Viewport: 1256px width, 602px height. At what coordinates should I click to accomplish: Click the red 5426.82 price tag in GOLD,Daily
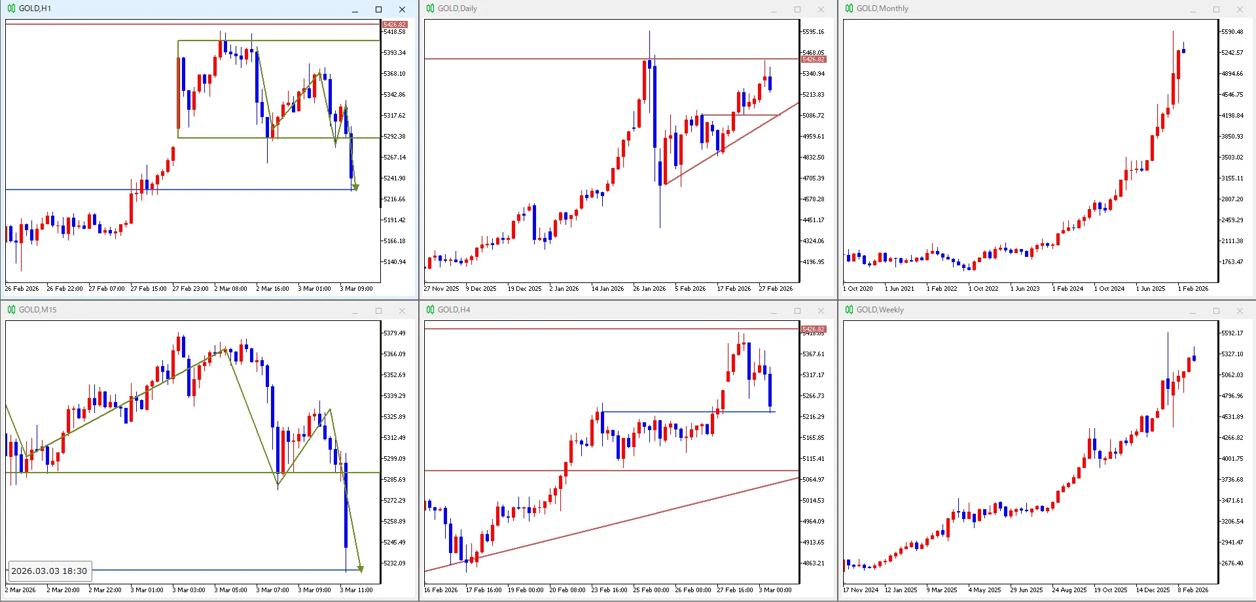coord(814,59)
